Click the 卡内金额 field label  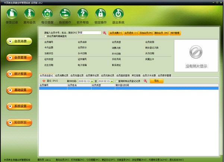click(x=49, y=47)
